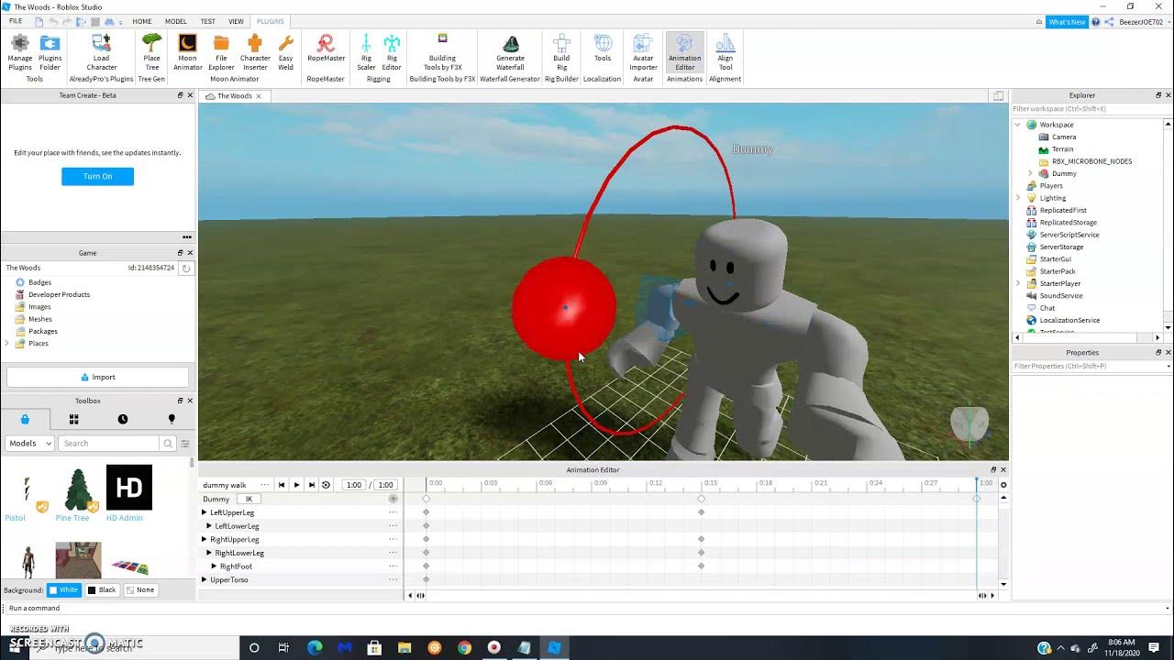The height and width of the screenshot is (660, 1174).
Task: Select the Rig Scaler tool
Action: coord(366,52)
